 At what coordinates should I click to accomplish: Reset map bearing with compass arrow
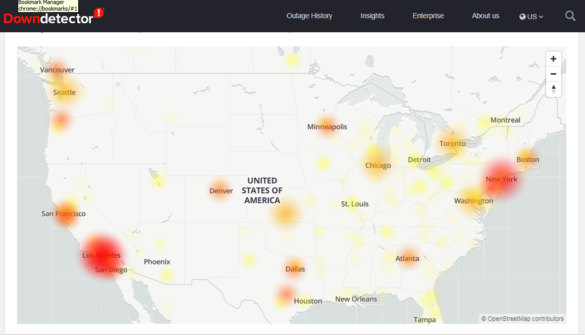point(553,89)
